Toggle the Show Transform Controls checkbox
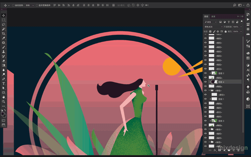This screenshot has height=157, width=251. (x=37, y=5)
